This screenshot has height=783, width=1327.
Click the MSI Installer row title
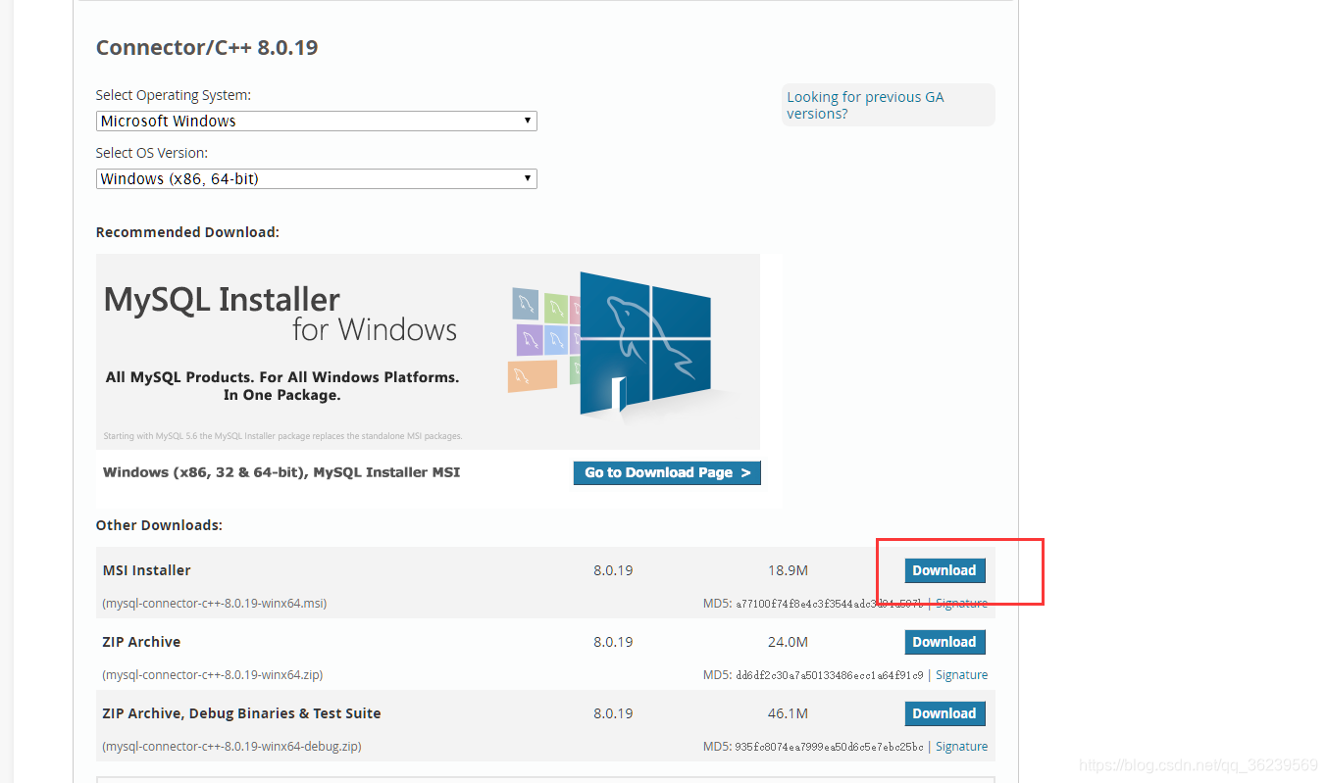click(x=147, y=570)
